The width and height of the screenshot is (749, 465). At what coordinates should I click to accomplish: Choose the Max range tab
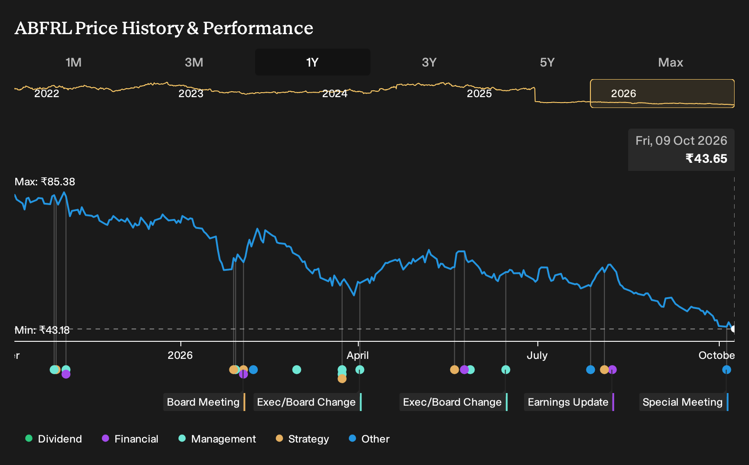671,62
